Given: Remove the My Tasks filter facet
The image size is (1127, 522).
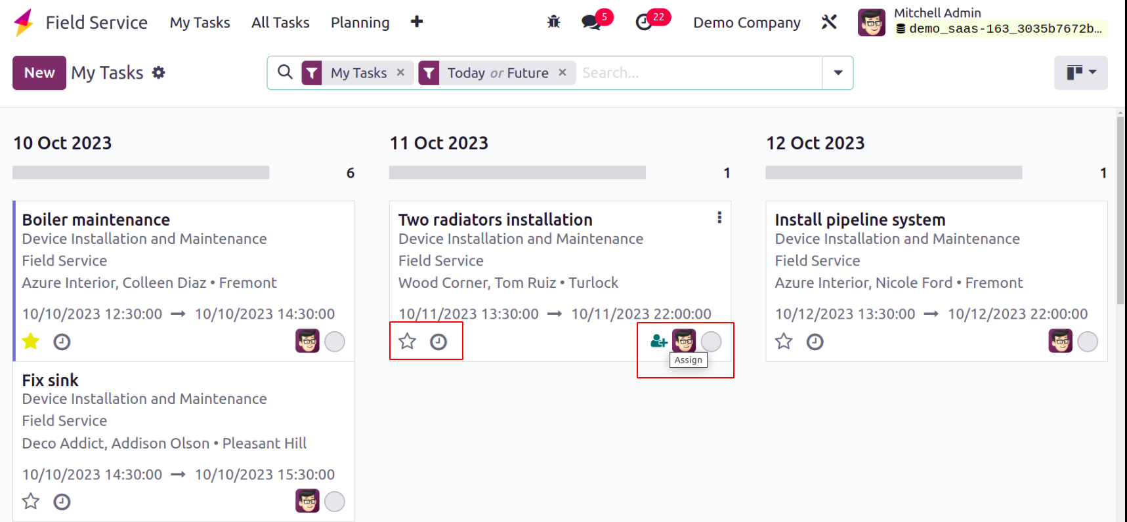Looking at the screenshot, I should tap(400, 73).
